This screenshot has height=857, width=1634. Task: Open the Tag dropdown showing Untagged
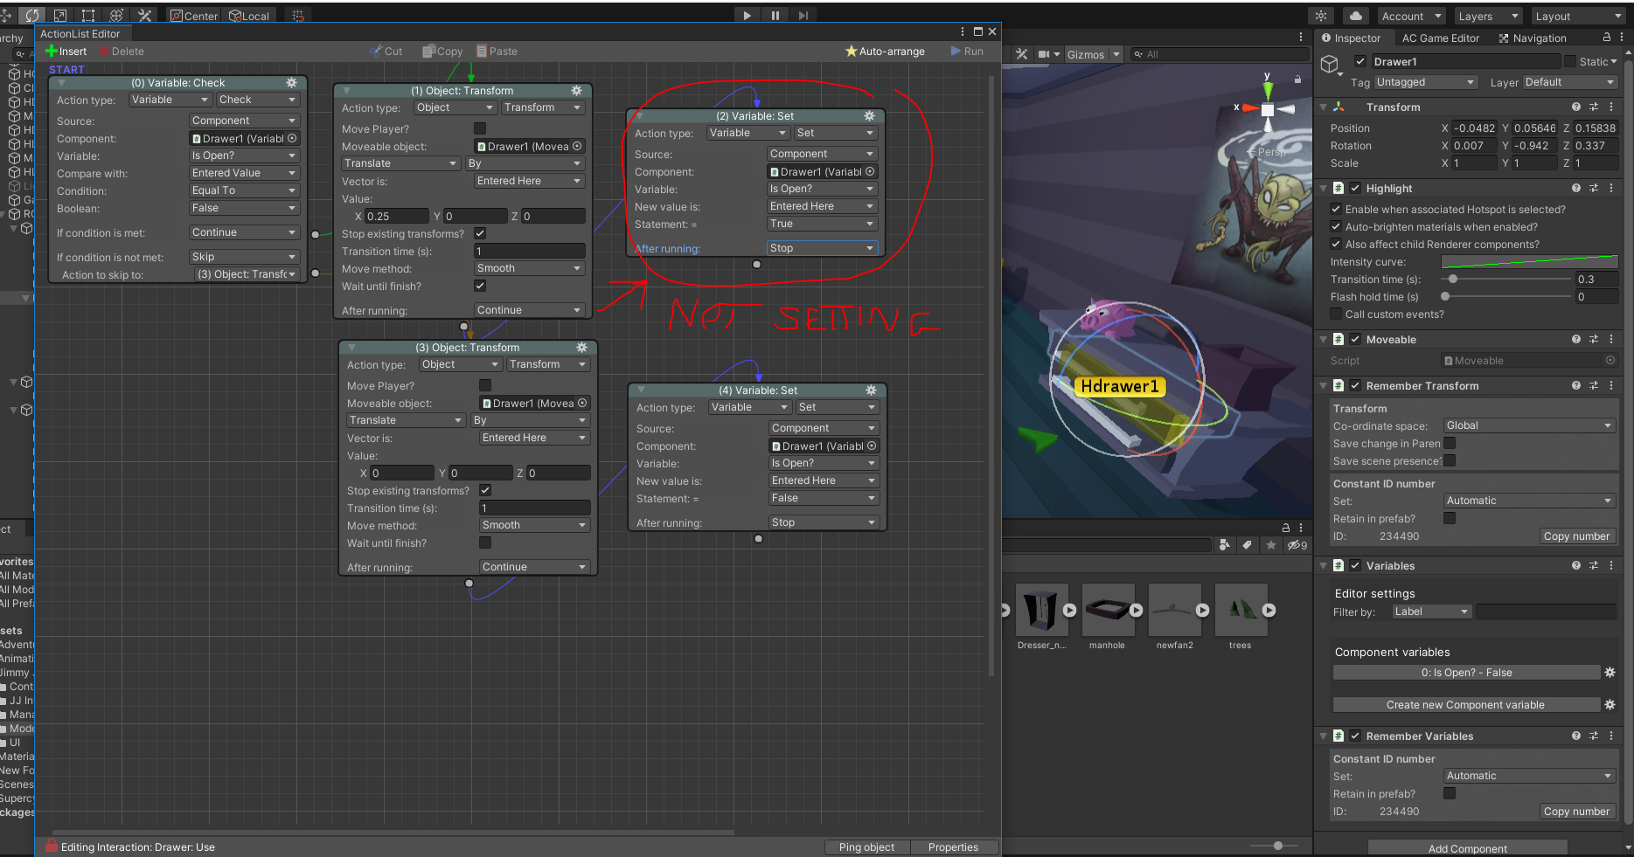(x=1426, y=82)
